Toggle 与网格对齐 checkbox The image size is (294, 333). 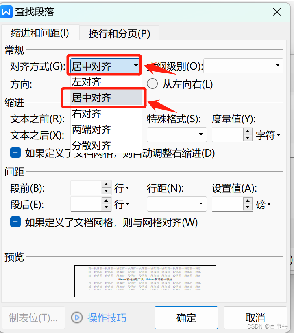tap(15, 222)
